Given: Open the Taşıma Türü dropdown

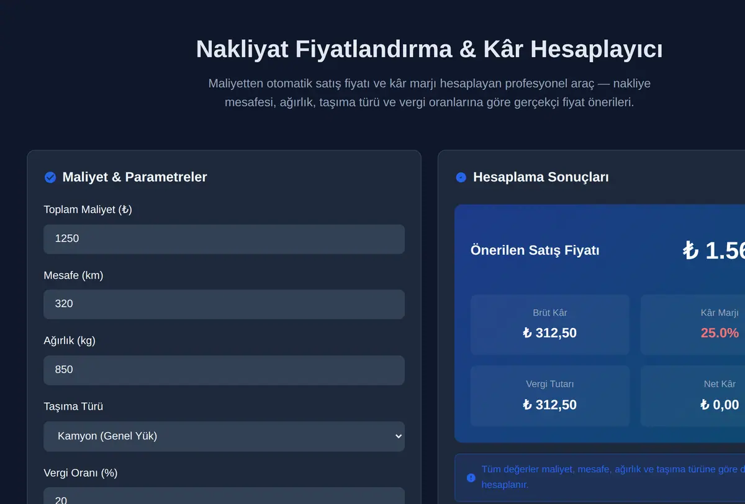Looking at the screenshot, I should [x=224, y=436].
